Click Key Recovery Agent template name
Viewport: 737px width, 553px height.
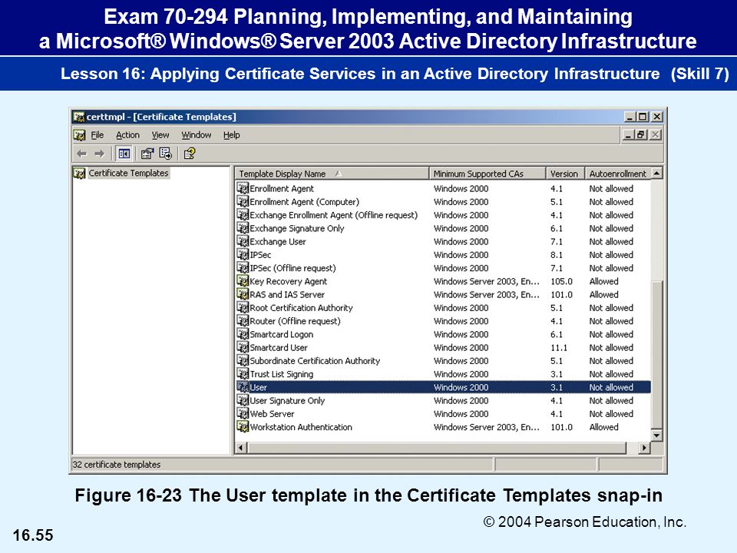[x=288, y=281]
